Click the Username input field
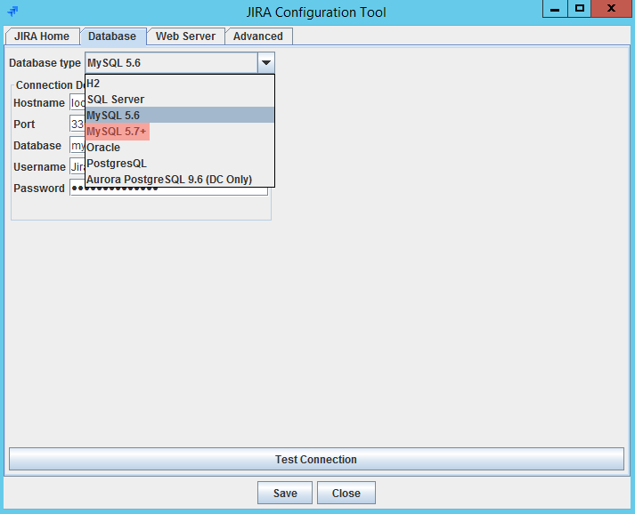Viewport: 635px width, 514px height. pyautogui.click(x=77, y=166)
